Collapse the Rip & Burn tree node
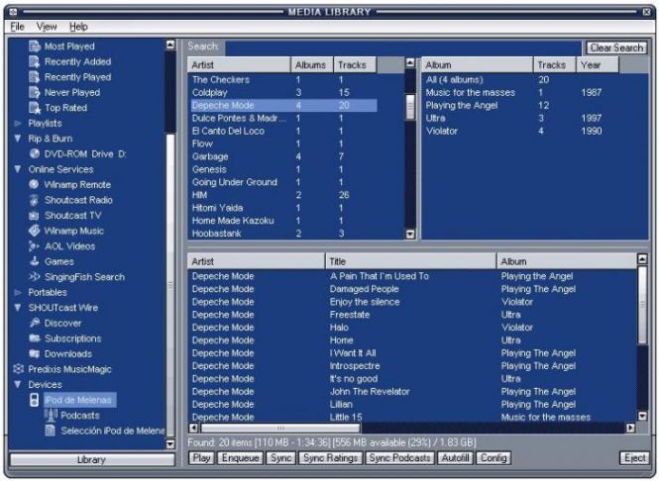The image size is (659, 481). click(x=18, y=139)
